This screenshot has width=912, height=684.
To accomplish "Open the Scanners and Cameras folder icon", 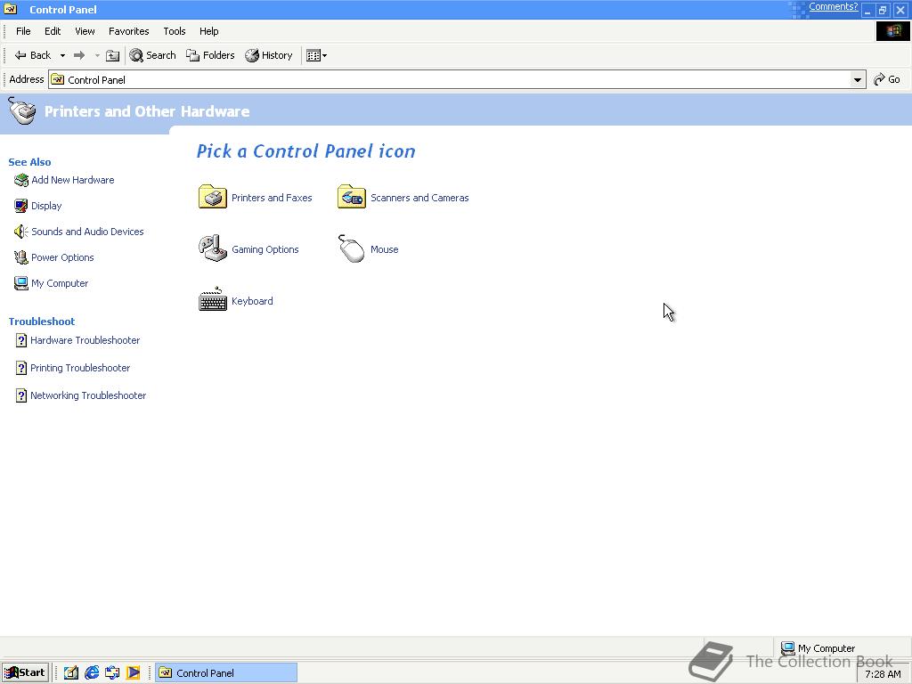I will [351, 197].
